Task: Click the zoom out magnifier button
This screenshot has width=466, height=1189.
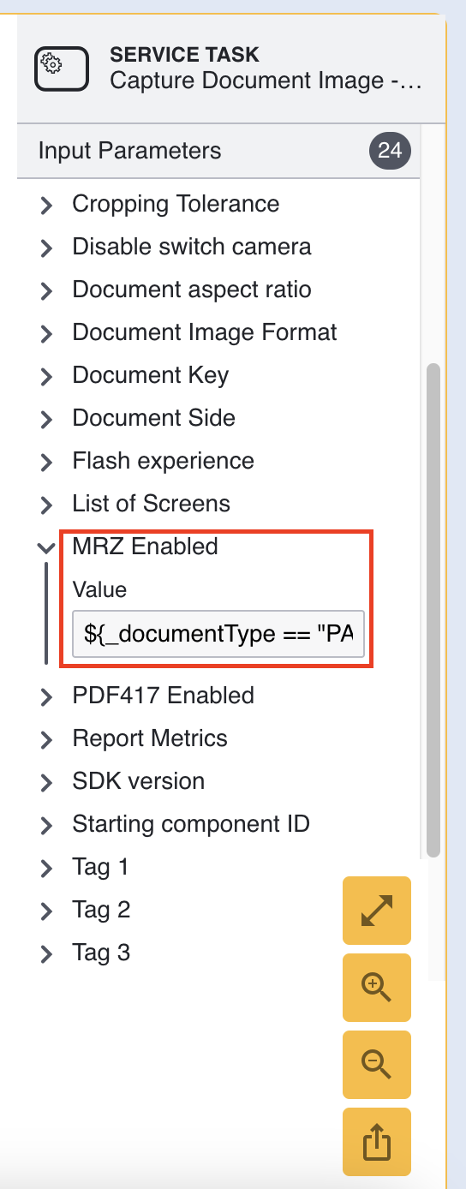Action: coord(377,1065)
